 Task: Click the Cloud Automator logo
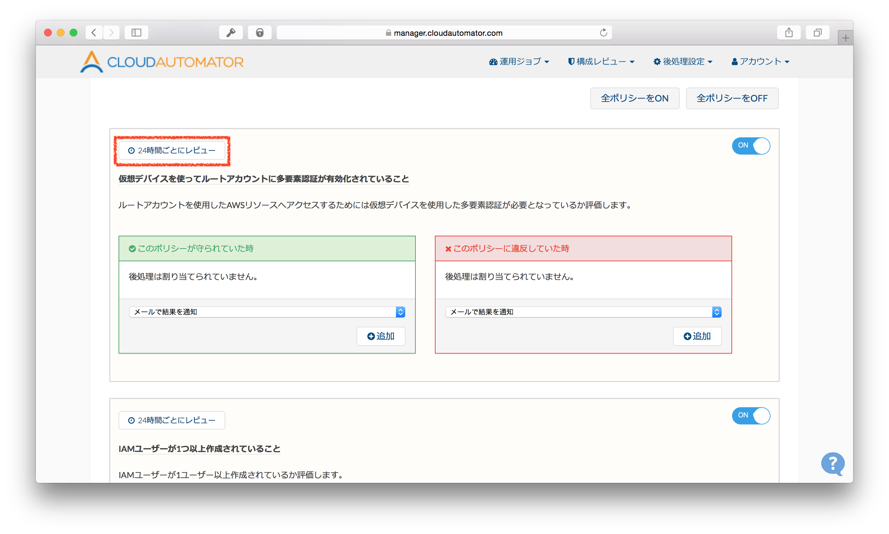click(162, 62)
